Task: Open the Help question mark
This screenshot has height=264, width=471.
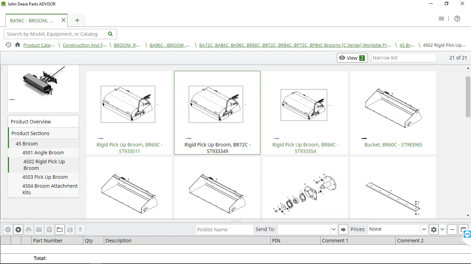Action: [x=457, y=19]
